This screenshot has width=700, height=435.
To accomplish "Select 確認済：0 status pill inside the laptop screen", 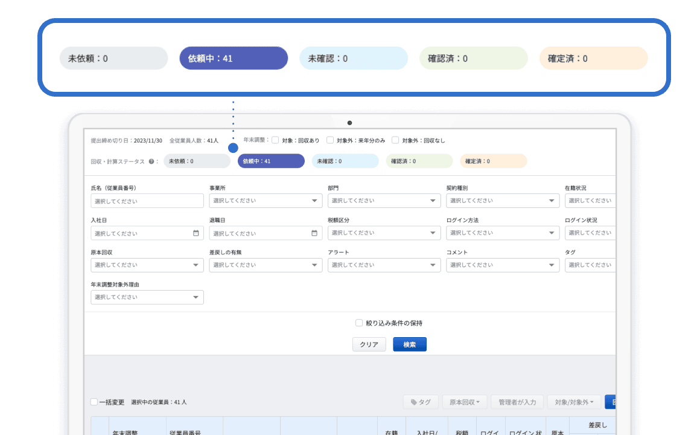I will [419, 161].
